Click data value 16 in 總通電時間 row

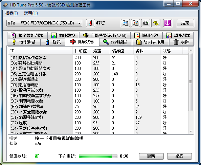click(137, 85)
